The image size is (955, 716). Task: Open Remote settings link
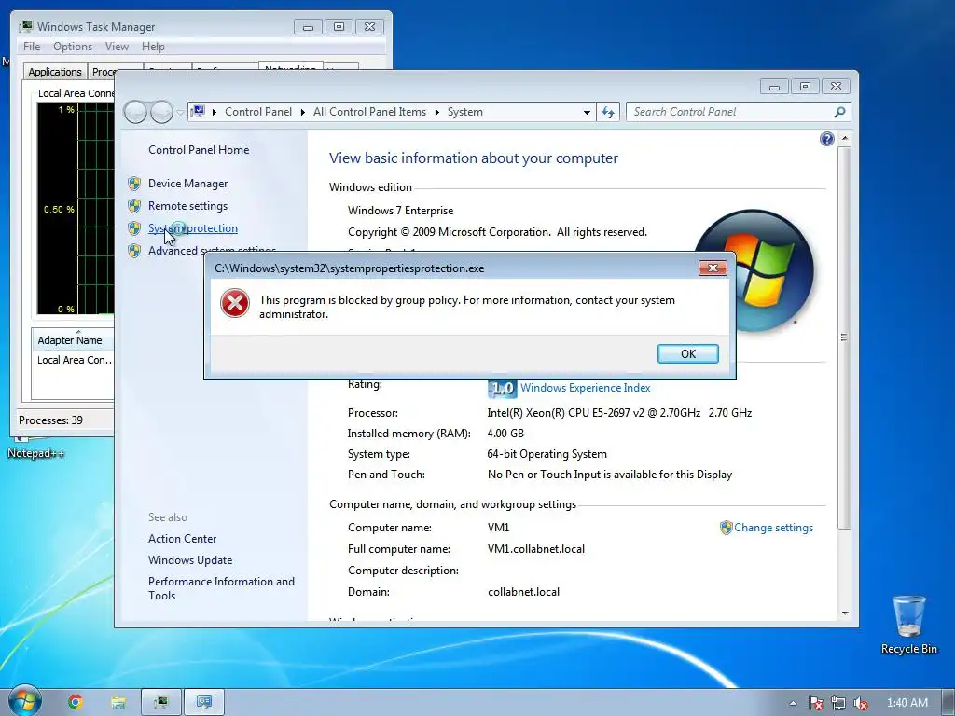[x=187, y=206]
